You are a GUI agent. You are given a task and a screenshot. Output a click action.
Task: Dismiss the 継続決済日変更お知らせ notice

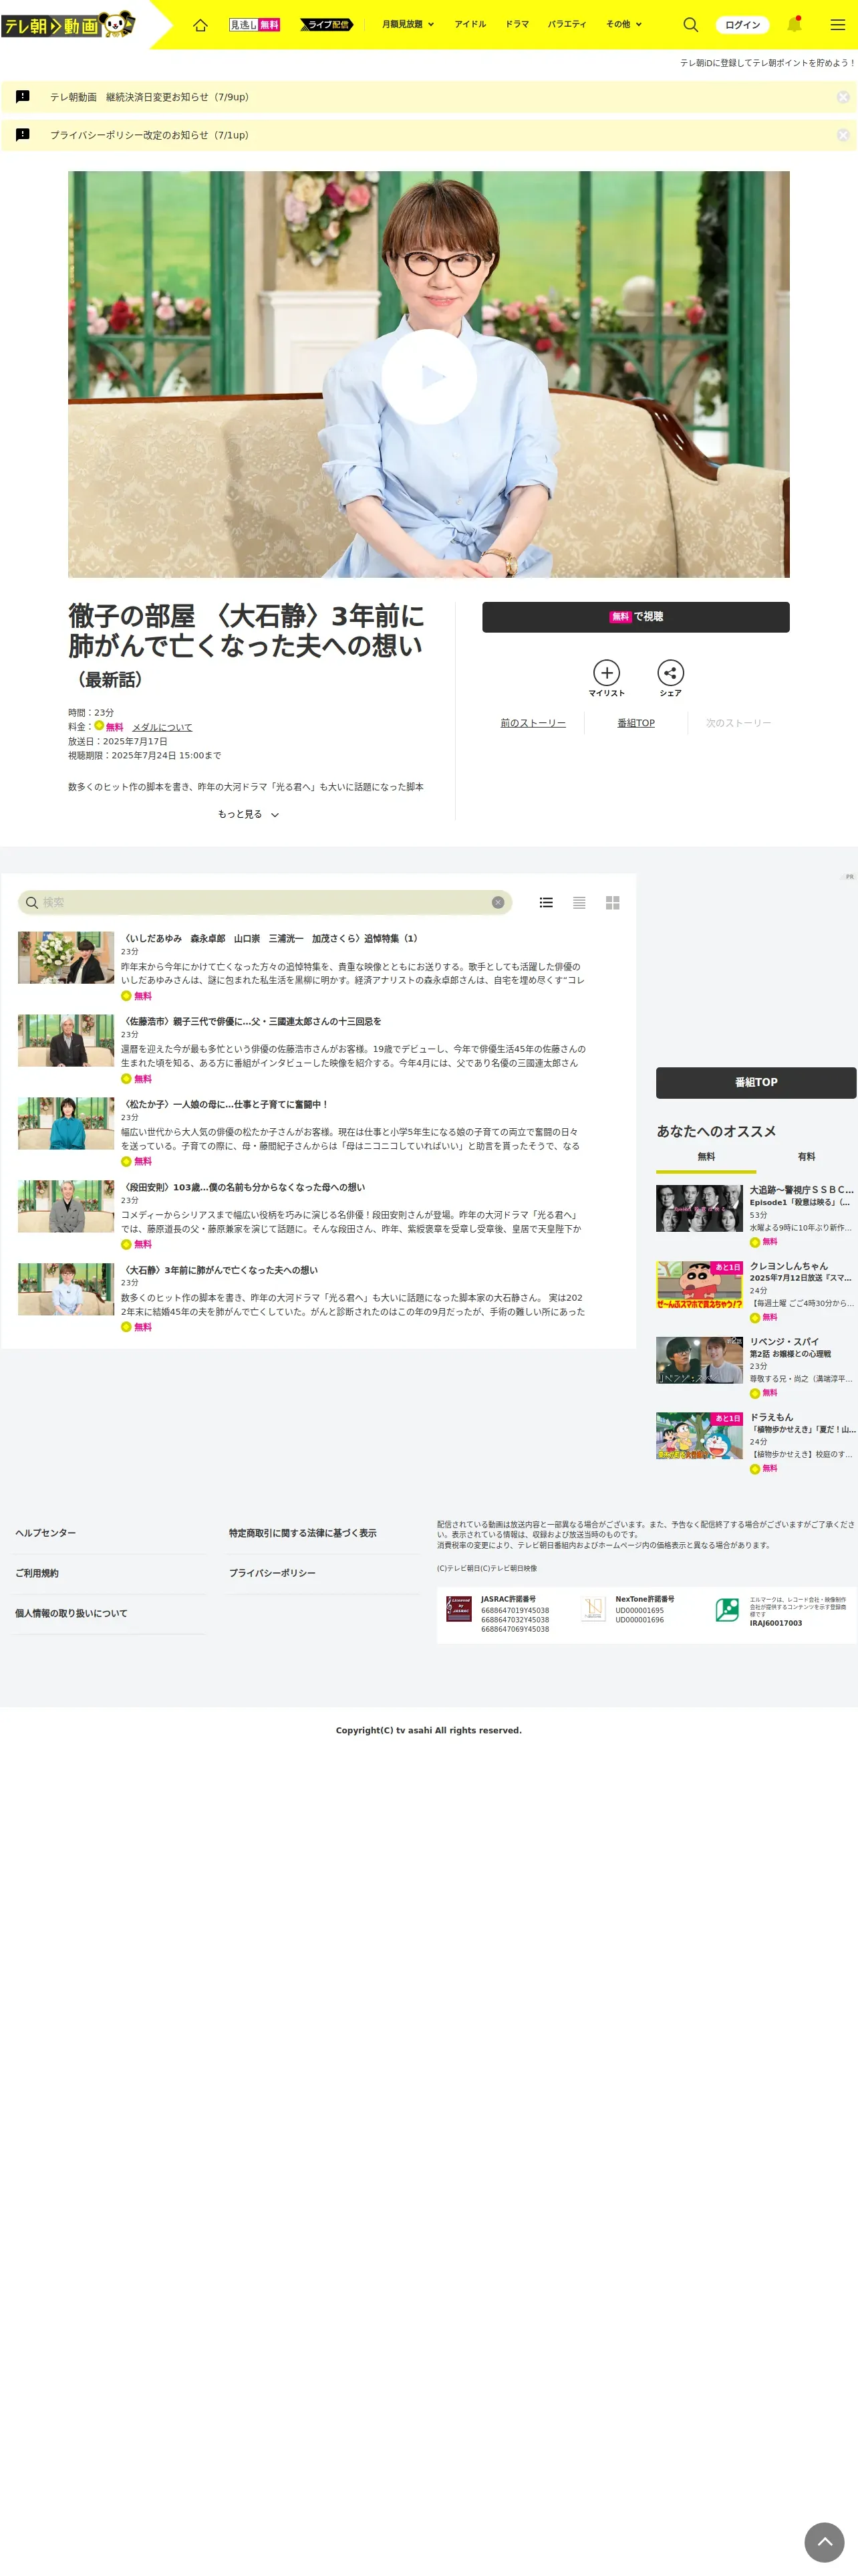843,97
